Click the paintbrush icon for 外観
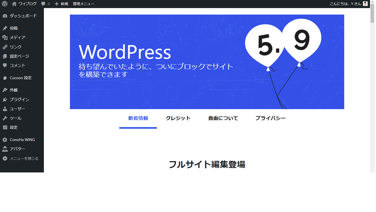The width and height of the screenshot is (376, 212). point(5,90)
